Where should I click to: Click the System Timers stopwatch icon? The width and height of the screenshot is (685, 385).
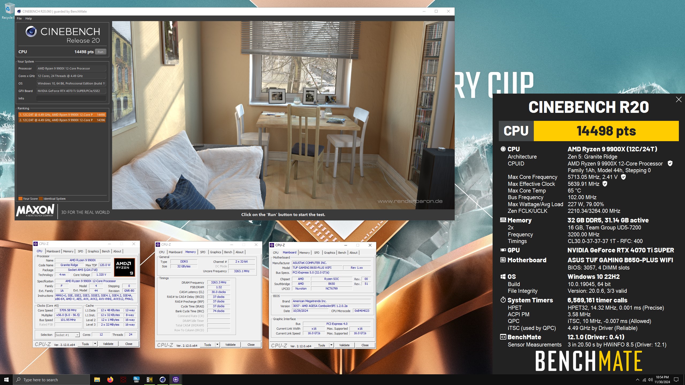pos(503,300)
